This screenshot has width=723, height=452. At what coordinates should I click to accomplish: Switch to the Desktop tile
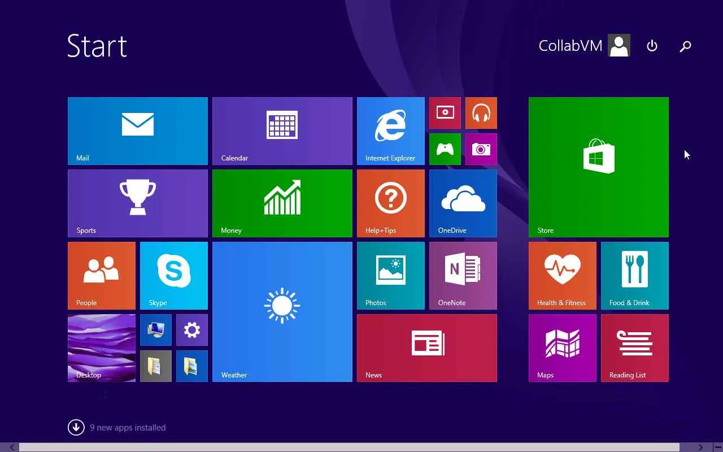point(102,348)
